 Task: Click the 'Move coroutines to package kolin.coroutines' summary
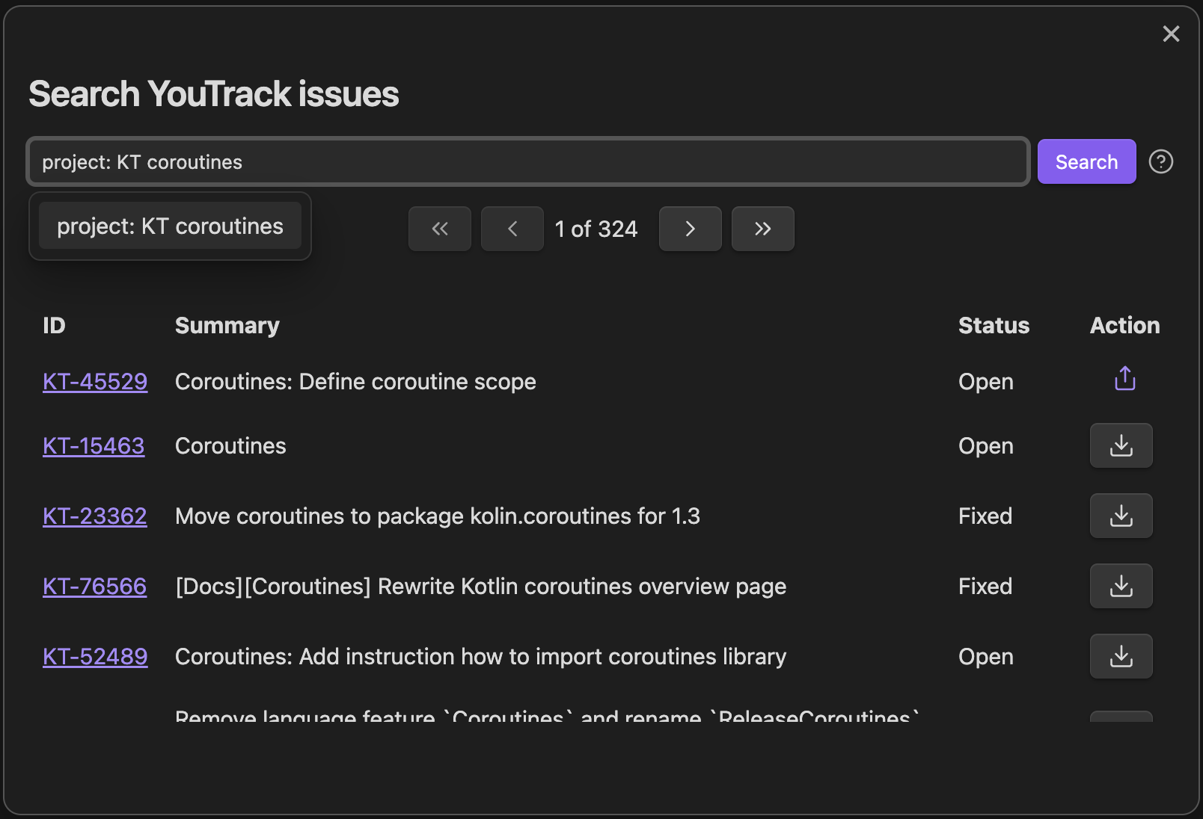coord(438,516)
